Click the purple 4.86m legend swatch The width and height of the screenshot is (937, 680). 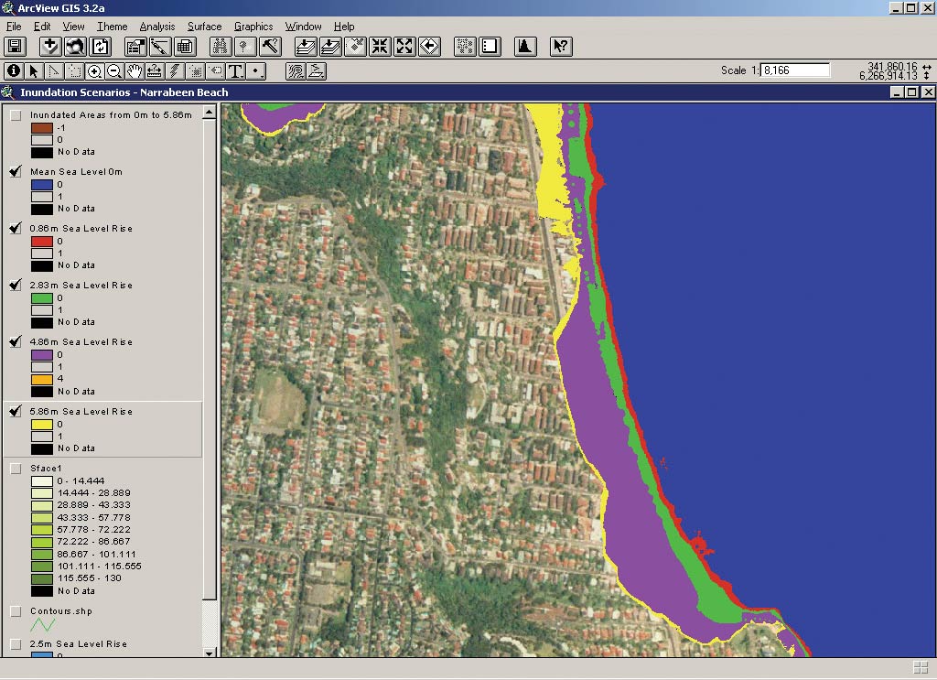coord(42,355)
